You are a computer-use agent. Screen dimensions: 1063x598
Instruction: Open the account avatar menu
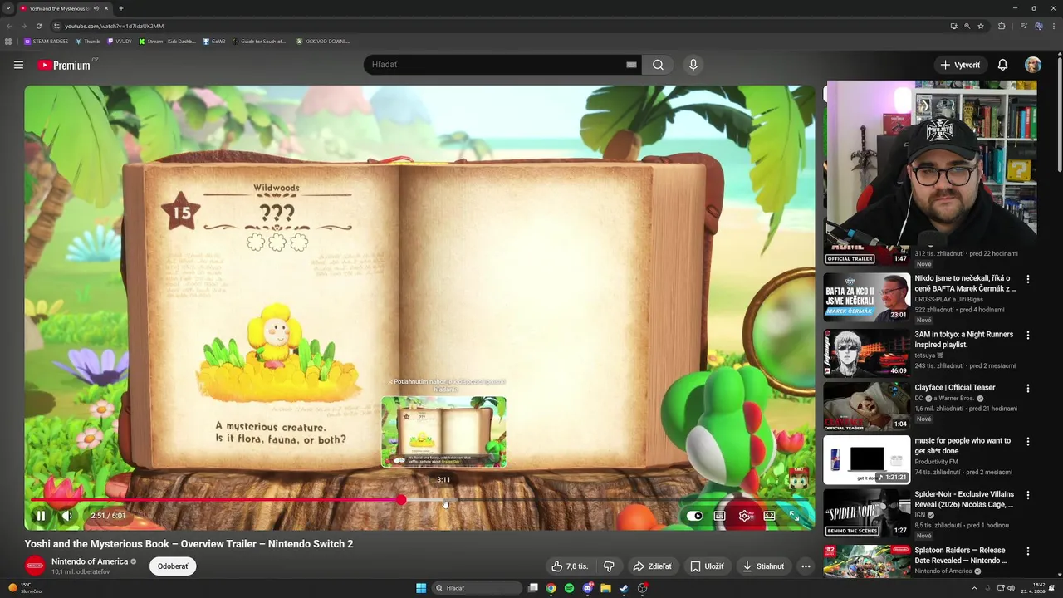pyautogui.click(x=1032, y=65)
